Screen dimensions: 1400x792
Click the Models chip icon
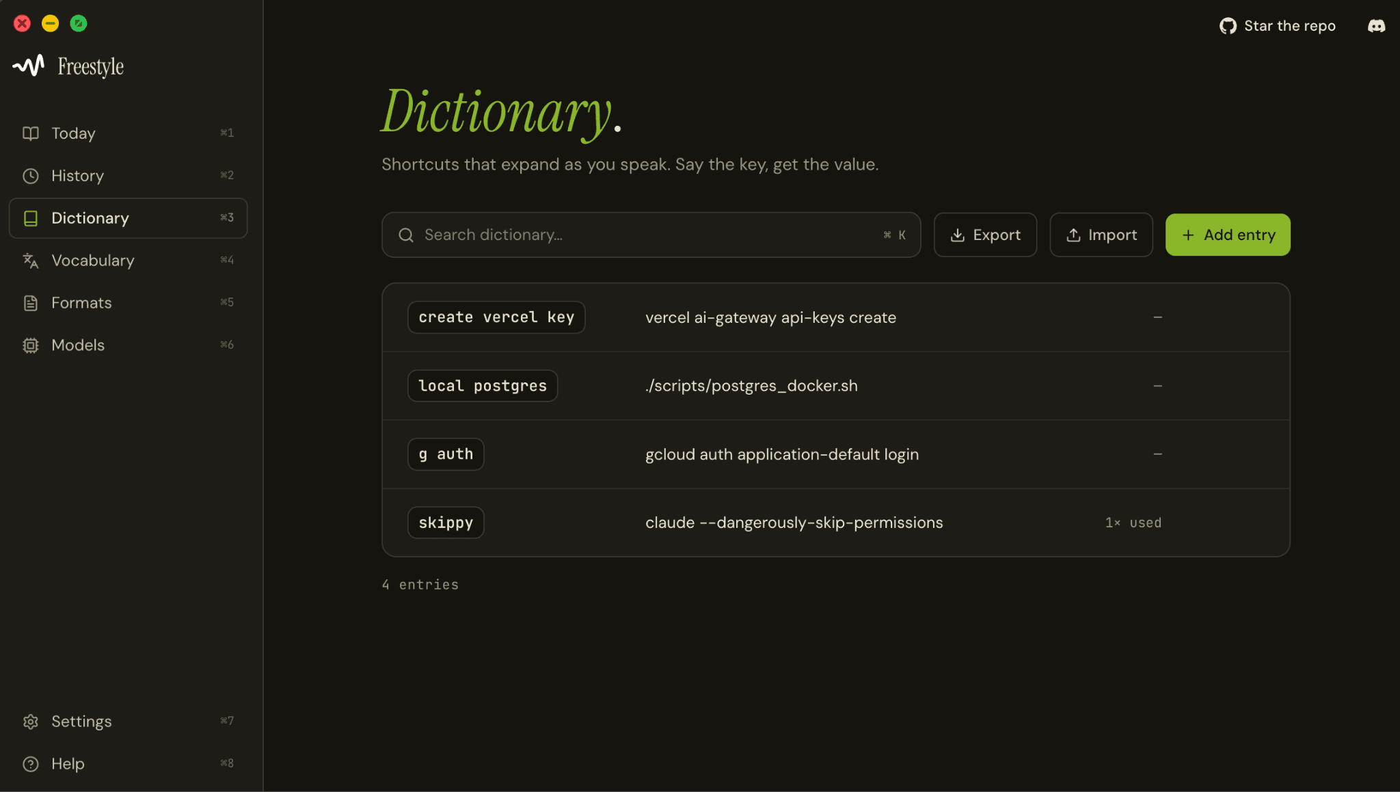pos(31,345)
